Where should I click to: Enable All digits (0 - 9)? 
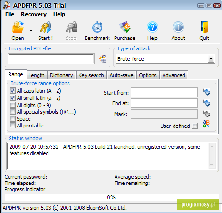pos(12,105)
